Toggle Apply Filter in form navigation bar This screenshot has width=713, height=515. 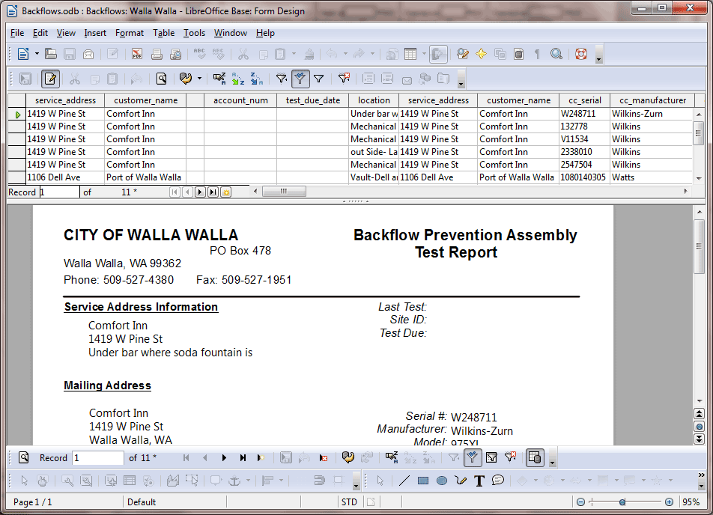point(473,457)
